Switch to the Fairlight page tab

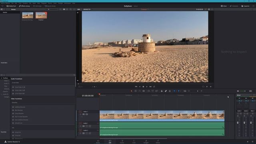click(146, 142)
